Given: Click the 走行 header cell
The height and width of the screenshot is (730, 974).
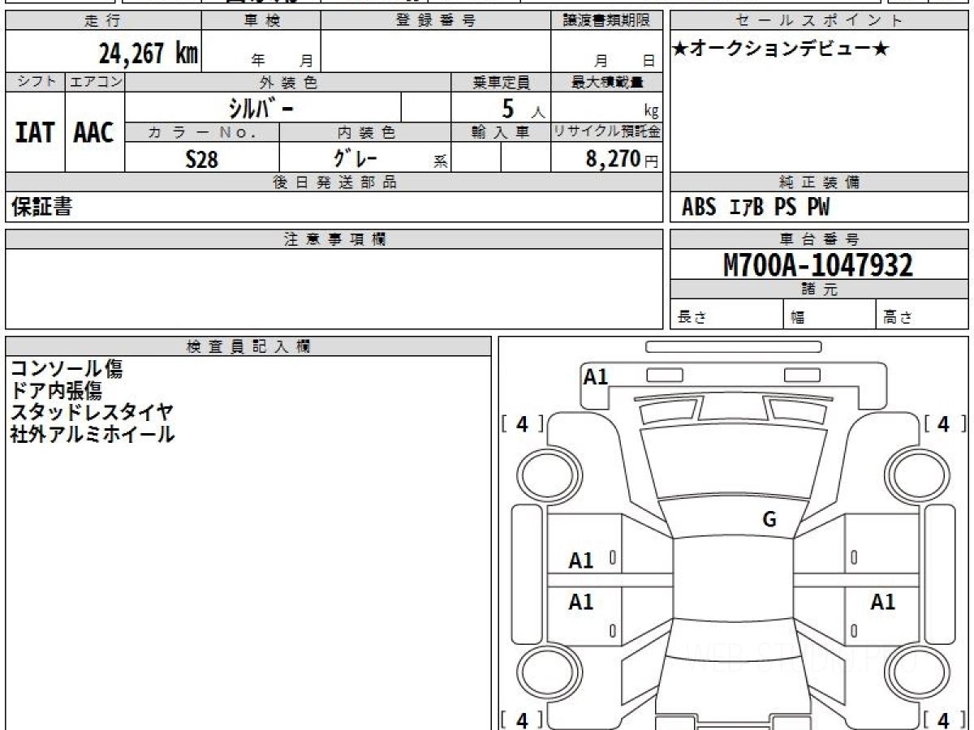Looking at the screenshot, I should click(102, 22).
